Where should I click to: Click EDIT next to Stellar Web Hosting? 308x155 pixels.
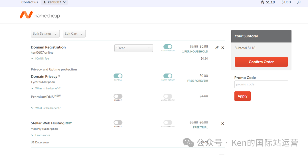pyautogui.click(x=68, y=123)
